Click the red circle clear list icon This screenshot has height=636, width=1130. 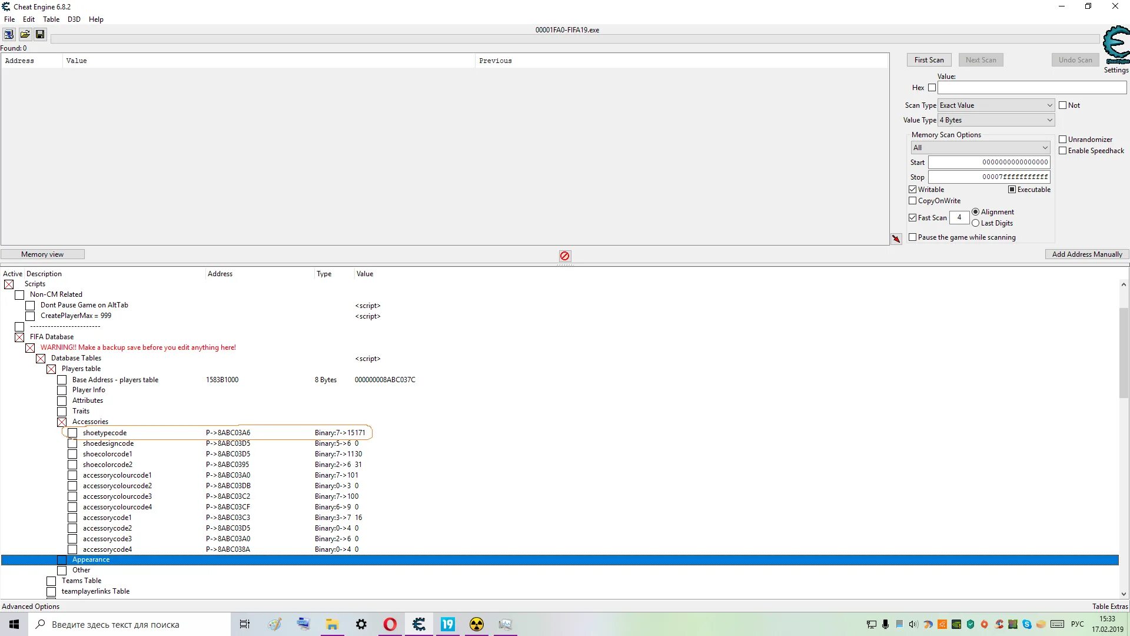[x=564, y=256]
